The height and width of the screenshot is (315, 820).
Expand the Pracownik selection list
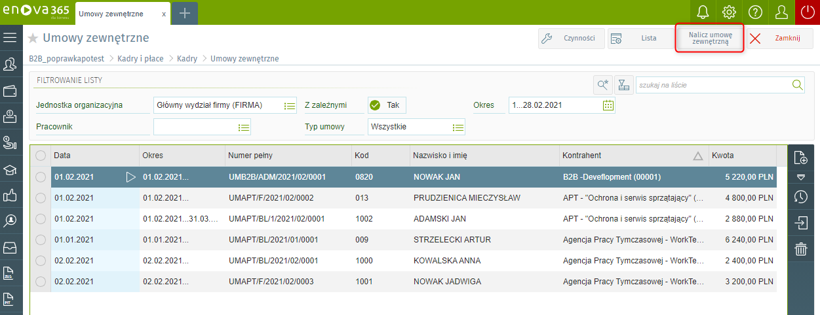[244, 127]
